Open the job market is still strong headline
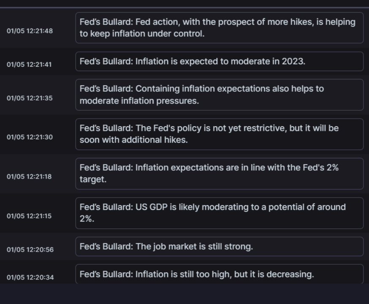The height and width of the screenshot is (304, 369). click(x=219, y=247)
